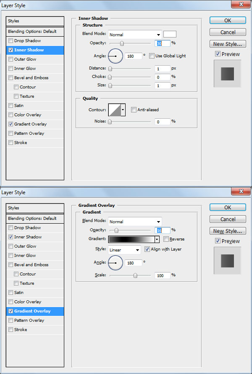Click the preview thumbnail in the Gradient Overlay dialog
Image resolution: width=252 pixels, height=374 pixels.
228,261
